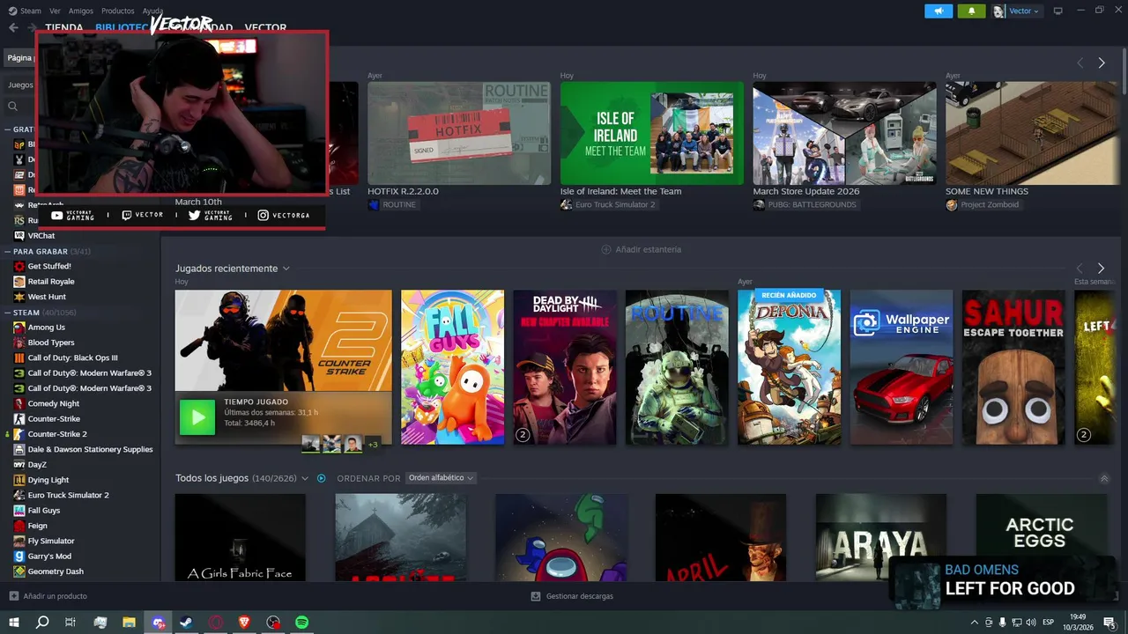Open the Sahur Escape Together cover
The width and height of the screenshot is (1128, 634).
click(1013, 367)
